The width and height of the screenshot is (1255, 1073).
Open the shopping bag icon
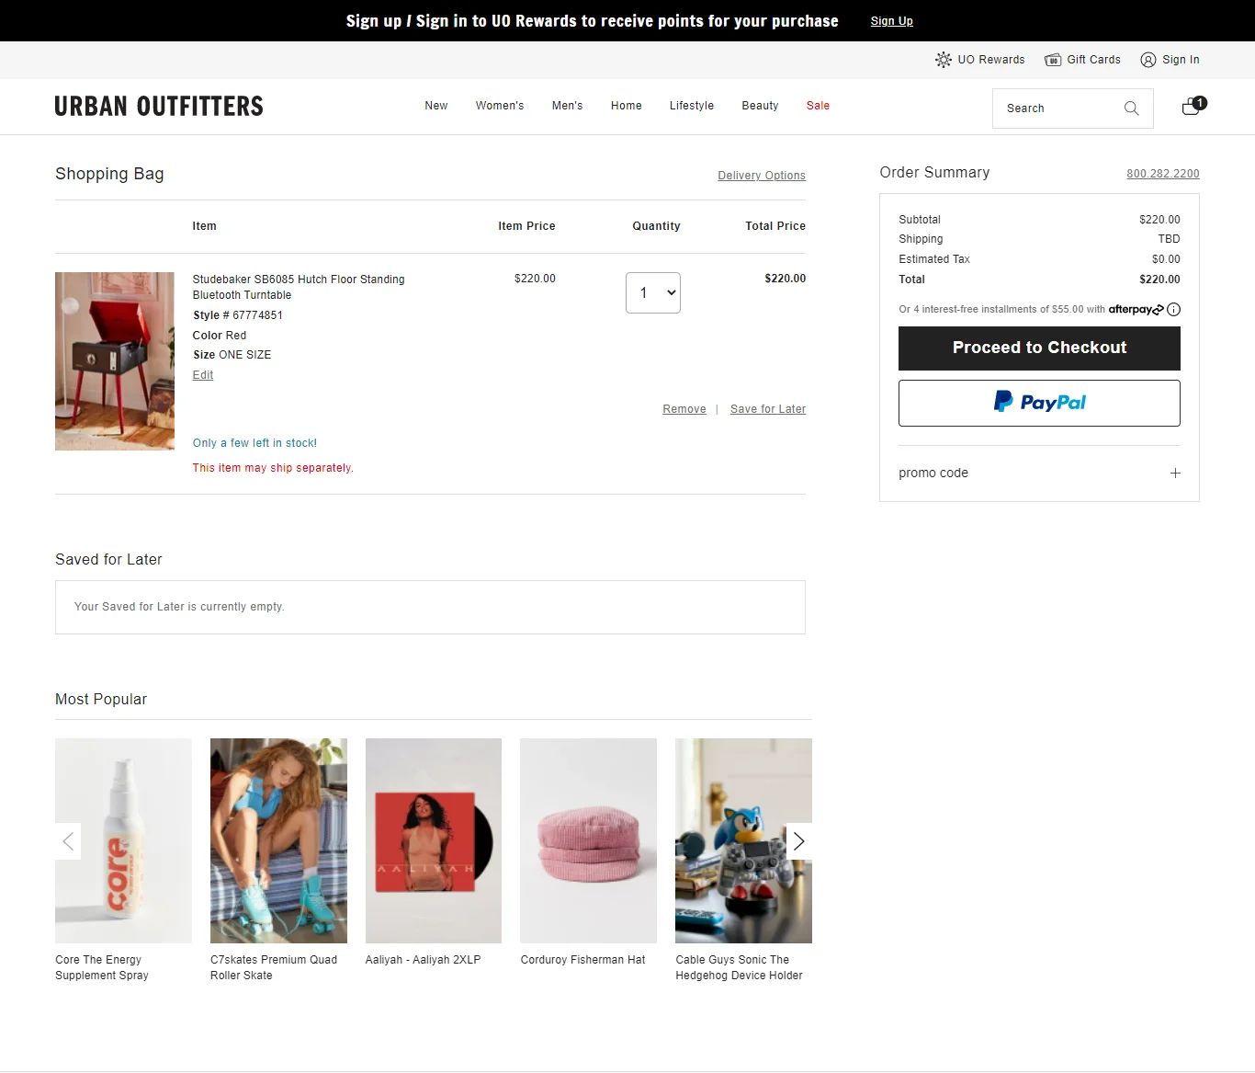(x=1190, y=107)
